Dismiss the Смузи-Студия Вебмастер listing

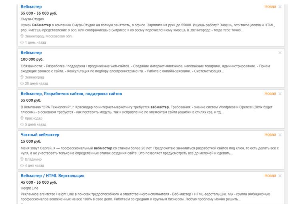point(280,7)
